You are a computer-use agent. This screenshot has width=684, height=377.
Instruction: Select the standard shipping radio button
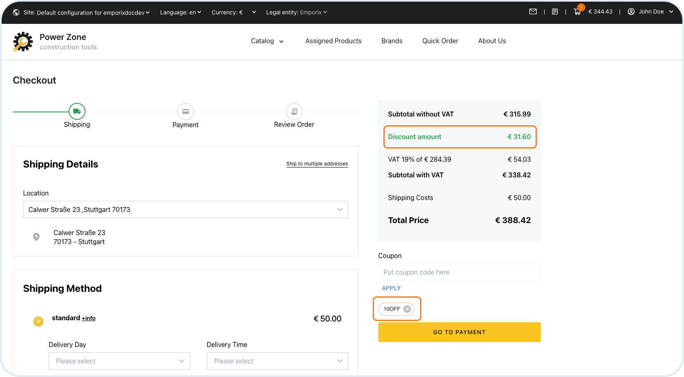click(x=38, y=321)
